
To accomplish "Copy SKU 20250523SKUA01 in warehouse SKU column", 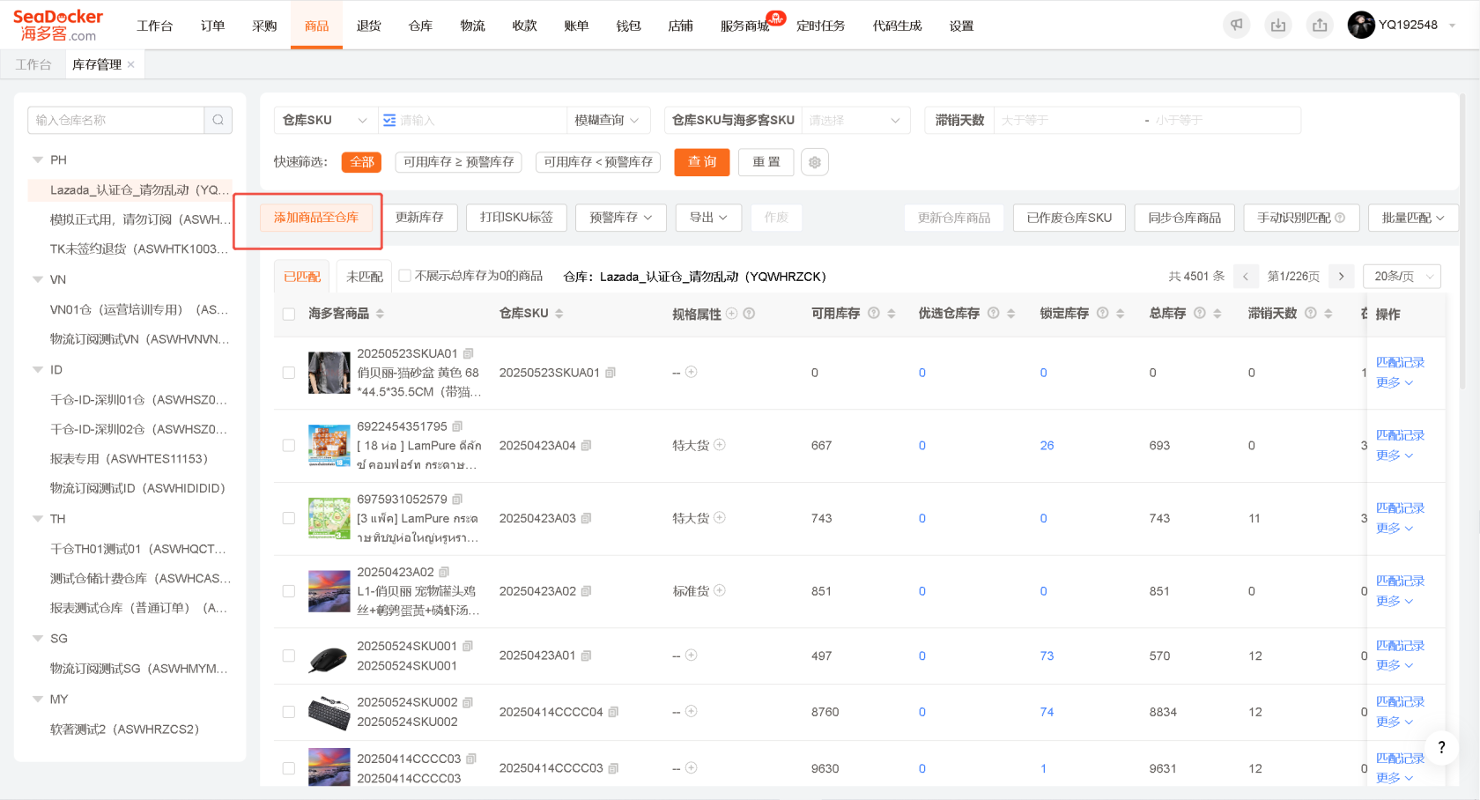I will (x=610, y=373).
